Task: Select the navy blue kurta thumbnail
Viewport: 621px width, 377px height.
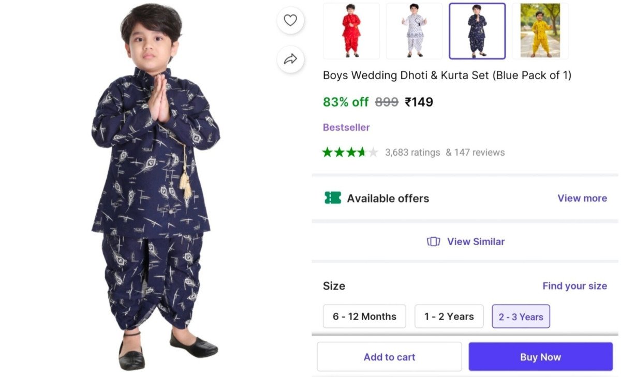Action: (x=477, y=31)
